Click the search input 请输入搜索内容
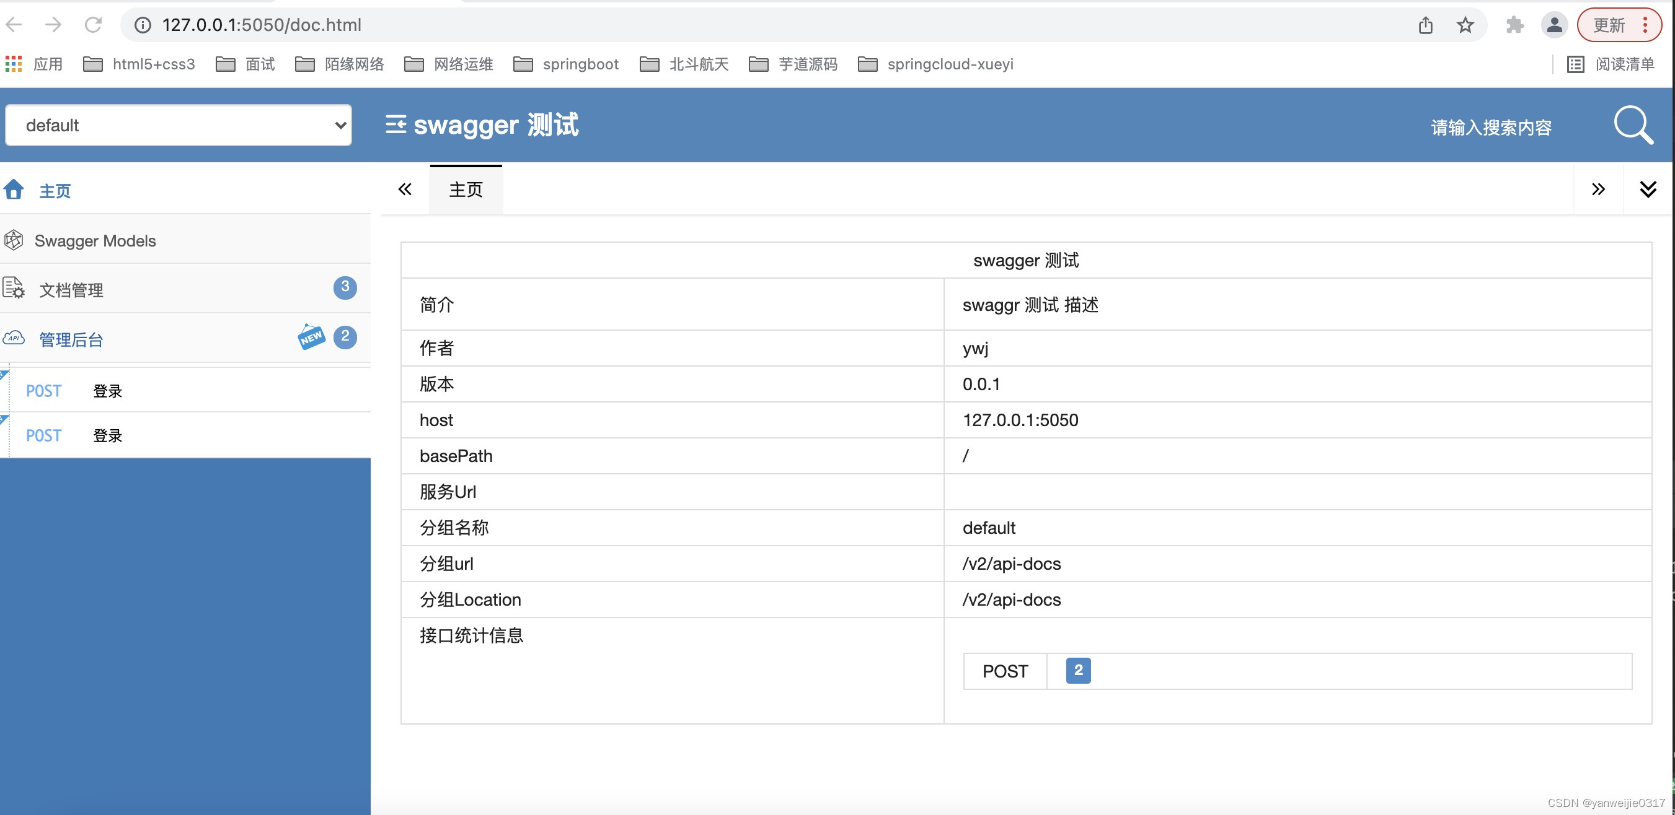This screenshot has height=815, width=1675. [1491, 128]
